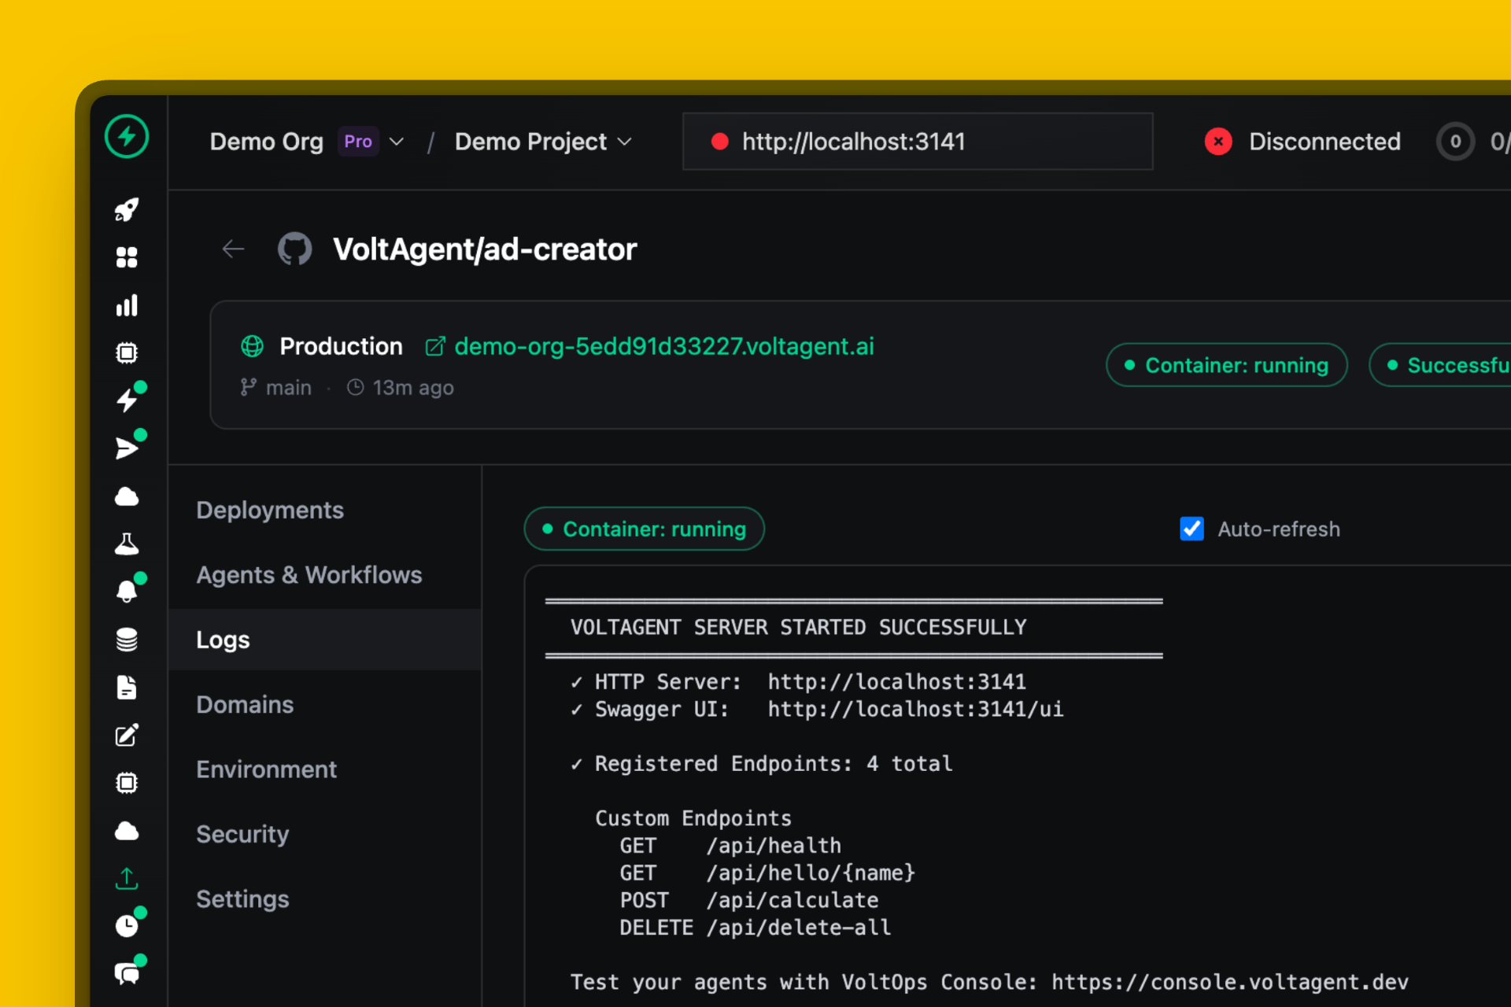Open the demo-org-5edd91d33227.voltagent.ai link
1511x1007 pixels.
coord(664,346)
